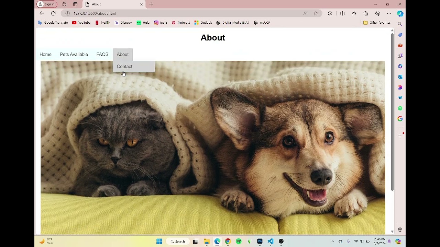Open the Pets Avaliable page

coord(74,55)
